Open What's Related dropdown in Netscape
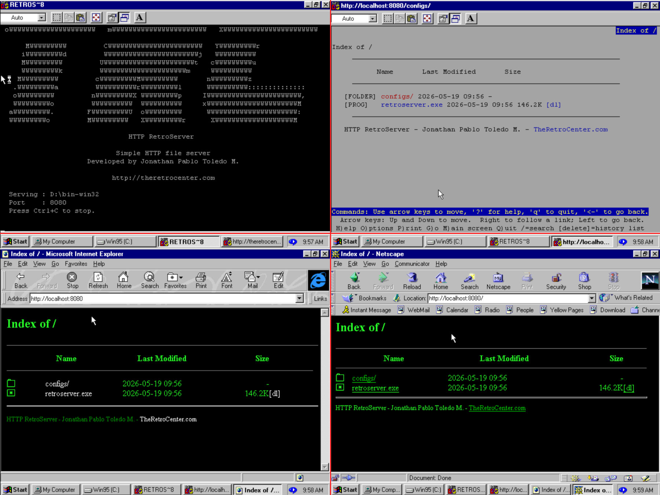660x495 pixels. pos(626,298)
